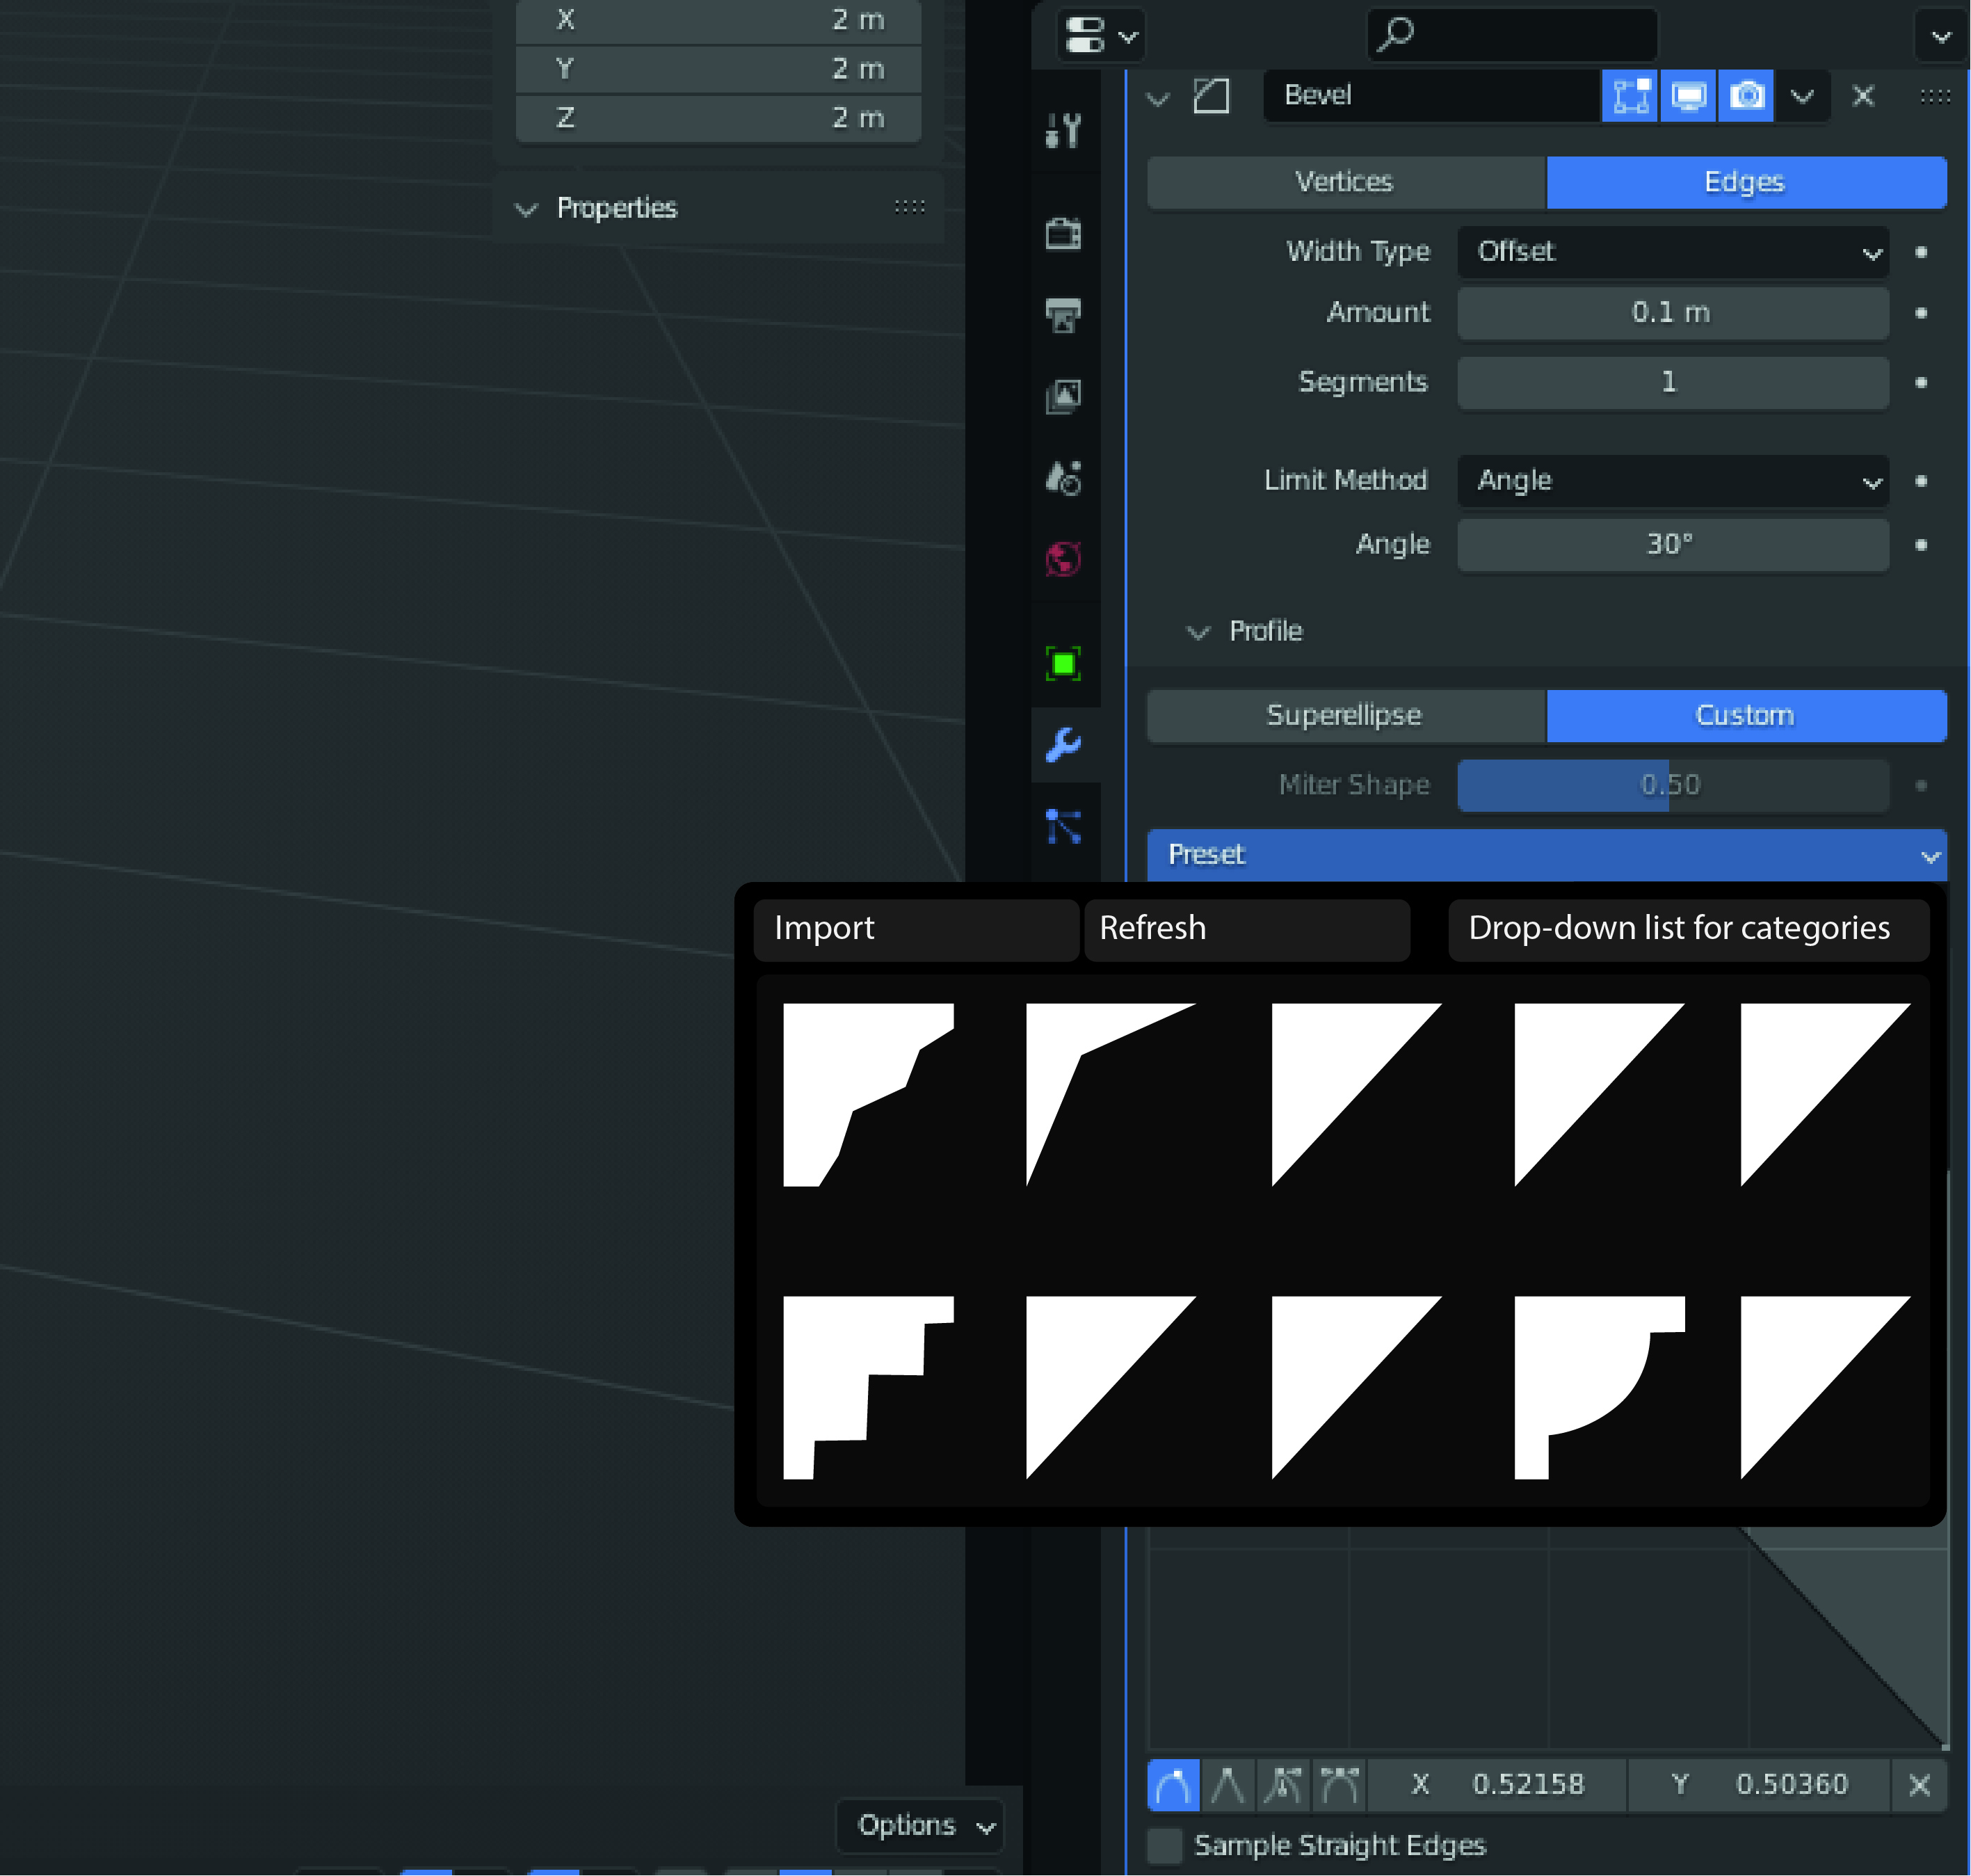Remove the Bevel modifier with X
1971x1876 pixels.
[x=1863, y=96]
